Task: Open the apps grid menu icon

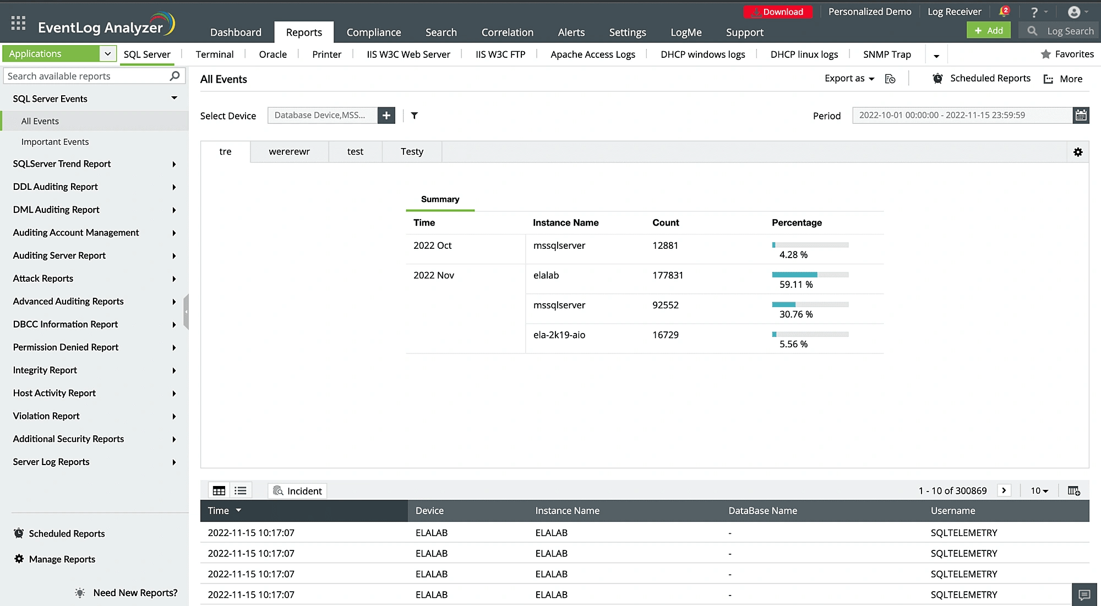Action: [18, 23]
